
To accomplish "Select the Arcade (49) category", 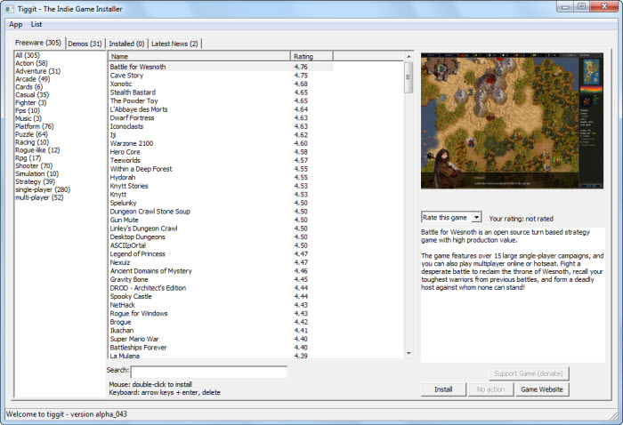I will (x=33, y=79).
